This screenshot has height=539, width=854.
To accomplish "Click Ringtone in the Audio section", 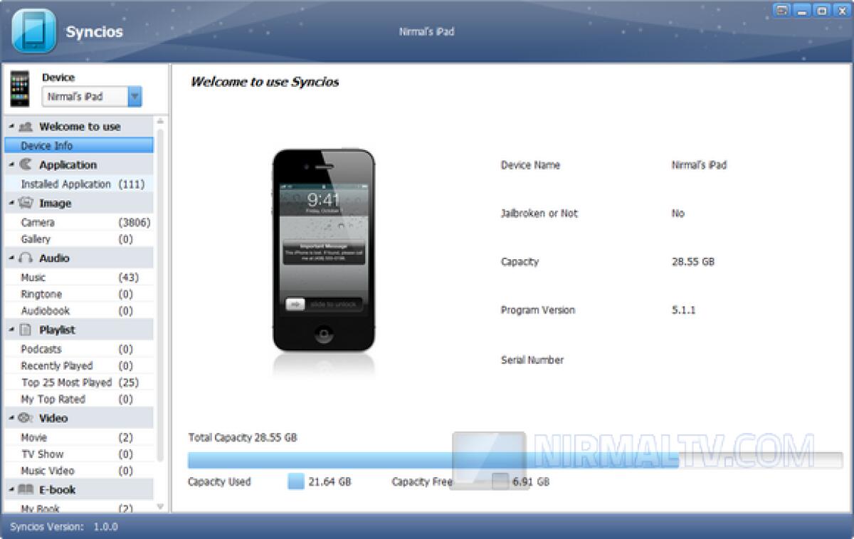I will click(x=41, y=293).
